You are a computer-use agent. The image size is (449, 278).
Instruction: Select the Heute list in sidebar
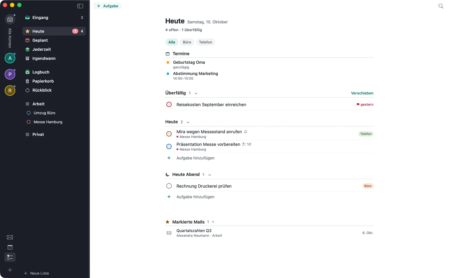coord(54,31)
